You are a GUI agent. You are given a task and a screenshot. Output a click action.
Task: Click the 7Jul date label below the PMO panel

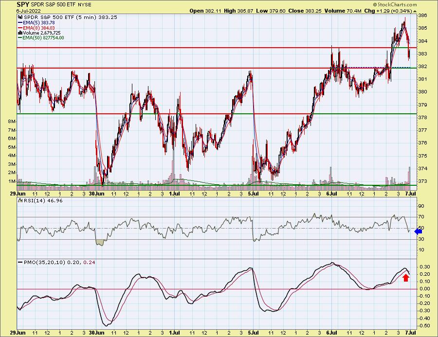[x=411, y=333]
